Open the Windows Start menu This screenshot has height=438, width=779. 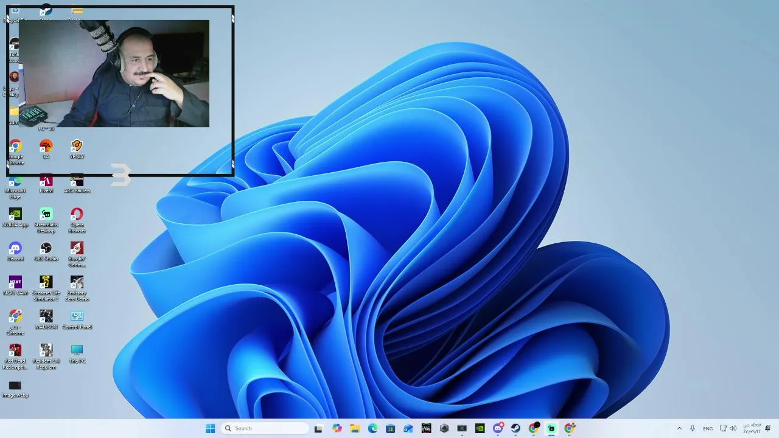pos(210,428)
